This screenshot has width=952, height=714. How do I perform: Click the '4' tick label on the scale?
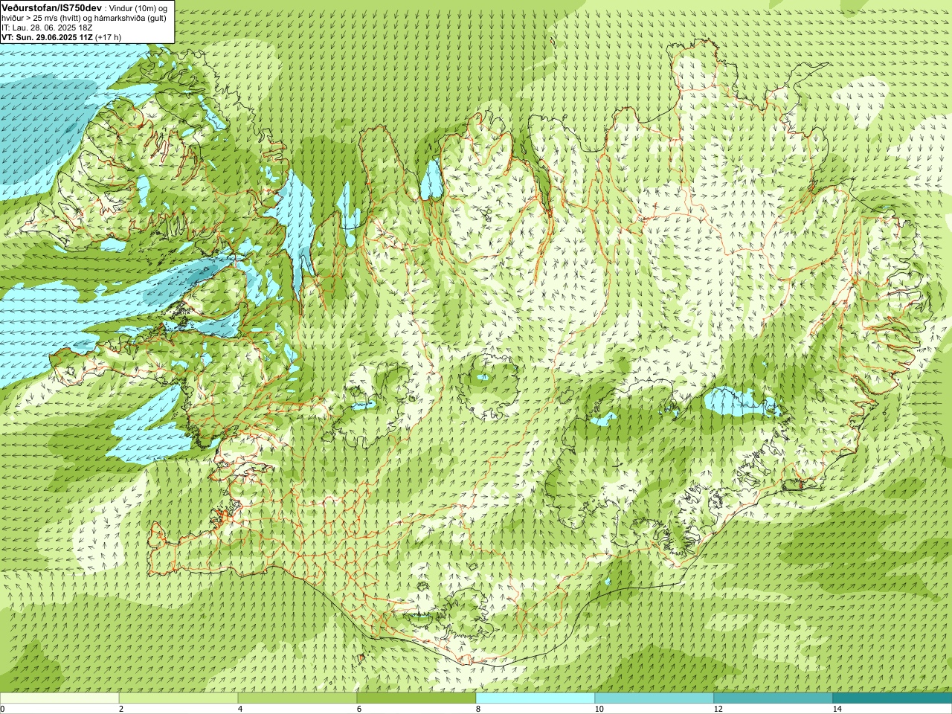[x=240, y=709]
